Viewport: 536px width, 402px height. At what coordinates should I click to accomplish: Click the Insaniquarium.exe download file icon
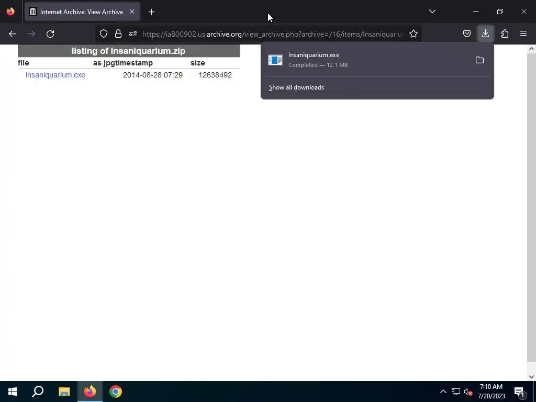pyautogui.click(x=275, y=60)
